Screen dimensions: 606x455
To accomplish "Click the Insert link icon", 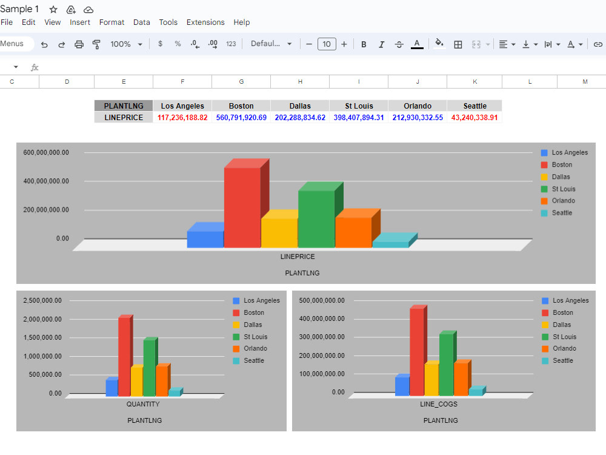I will [598, 44].
